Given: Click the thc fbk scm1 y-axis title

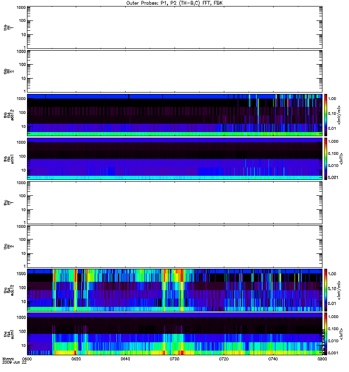Looking at the screenshot, I should tap(9, 334).
